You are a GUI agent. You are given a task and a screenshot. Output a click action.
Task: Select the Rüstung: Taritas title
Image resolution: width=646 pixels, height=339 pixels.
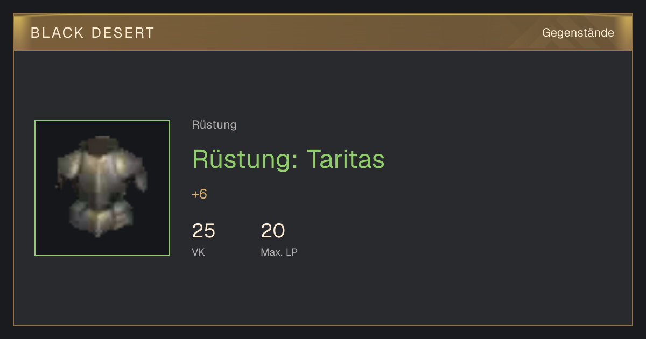click(x=288, y=159)
